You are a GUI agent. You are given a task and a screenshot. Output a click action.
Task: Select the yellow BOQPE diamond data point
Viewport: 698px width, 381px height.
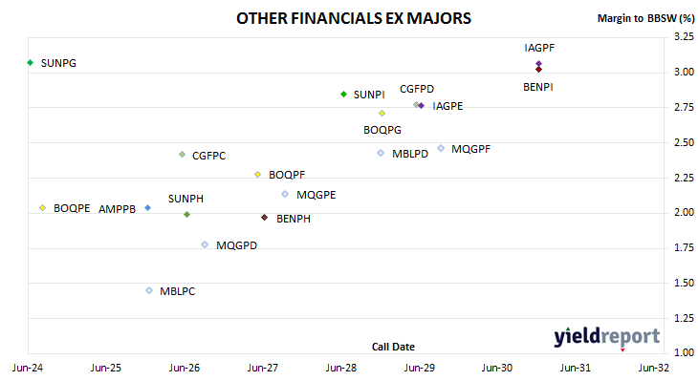43,207
